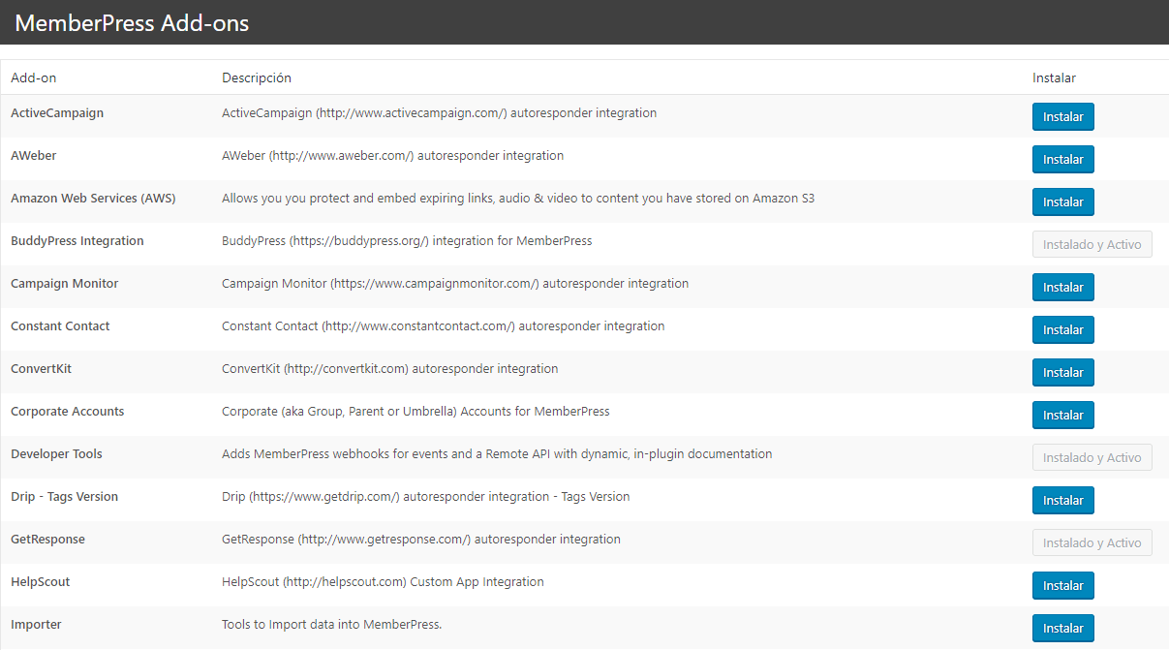This screenshot has height=650, width=1169.
Task: Install the ConvertKit add-on
Action: click(1062, 372)
